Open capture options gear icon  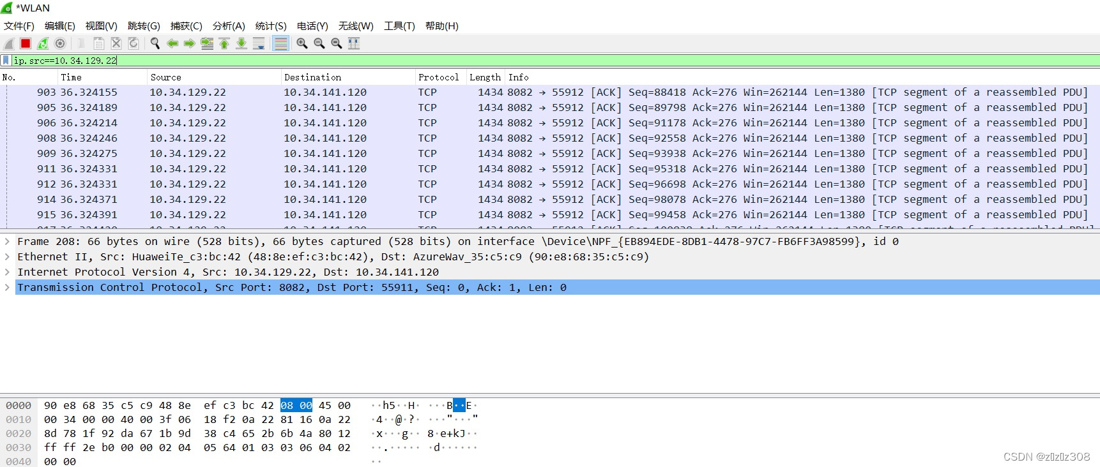pos(60,43)
